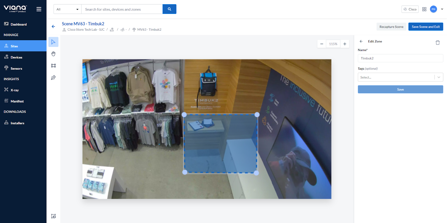The width and height of the screenshot is (447, 223).
Task: Click the scene back arrow
Action: pos(53,26)
